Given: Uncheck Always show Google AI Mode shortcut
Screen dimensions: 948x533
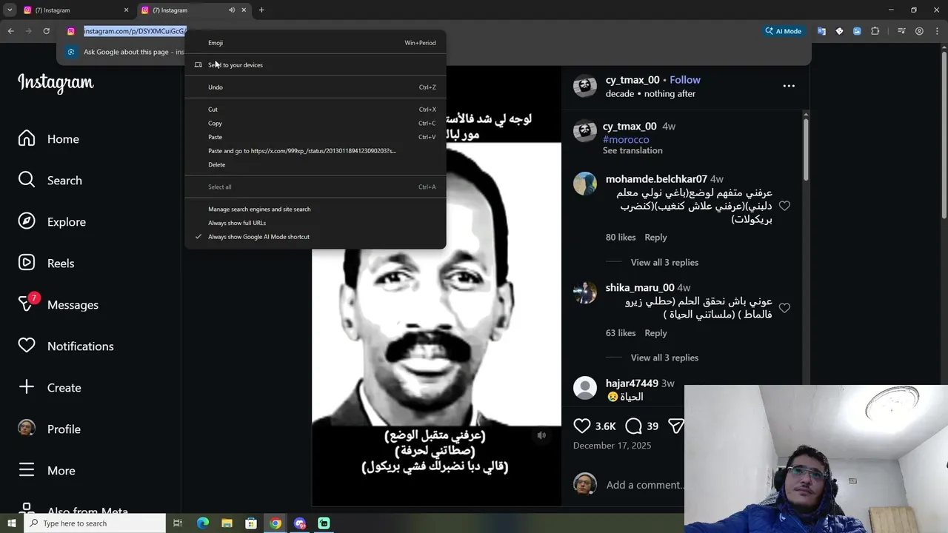Looking at the screenshot, I should click(315, 237).
